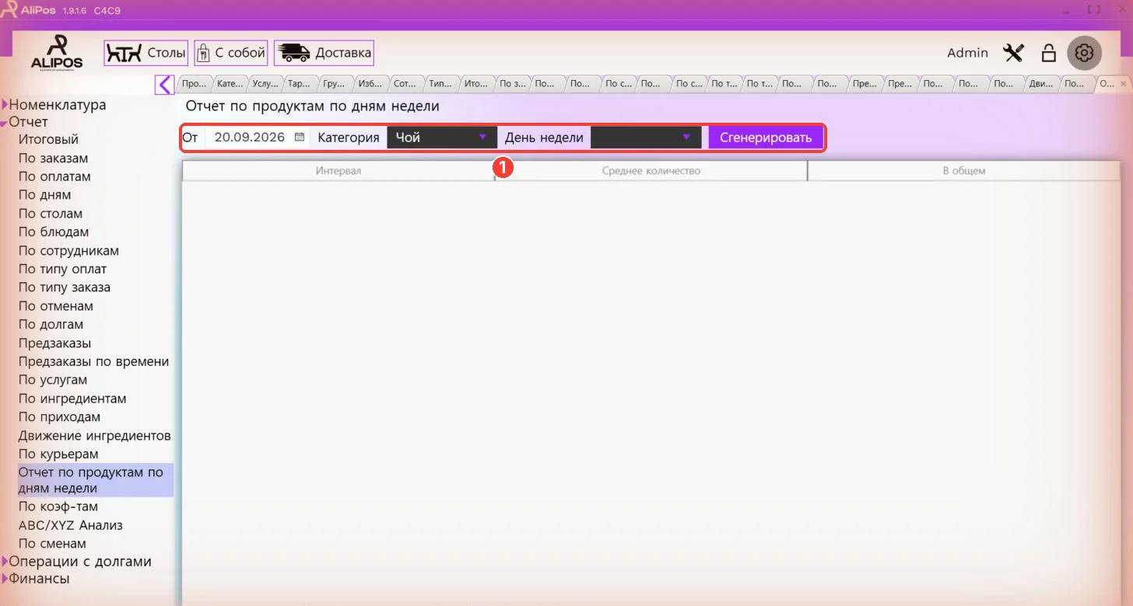Screen dimensions: 1133x606
Task: Switch to the Дви... tab
Action: click(x=1040, y=84)
